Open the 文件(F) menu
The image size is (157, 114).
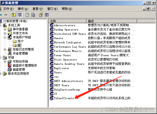pos(8,9)
